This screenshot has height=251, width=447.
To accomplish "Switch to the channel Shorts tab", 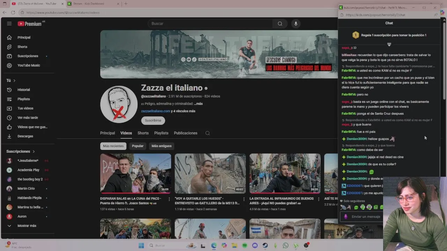I will pos(143,133).
